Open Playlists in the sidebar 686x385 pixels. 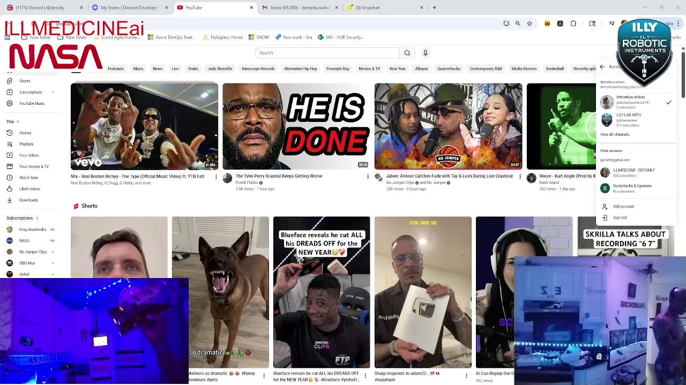(26, 144)
